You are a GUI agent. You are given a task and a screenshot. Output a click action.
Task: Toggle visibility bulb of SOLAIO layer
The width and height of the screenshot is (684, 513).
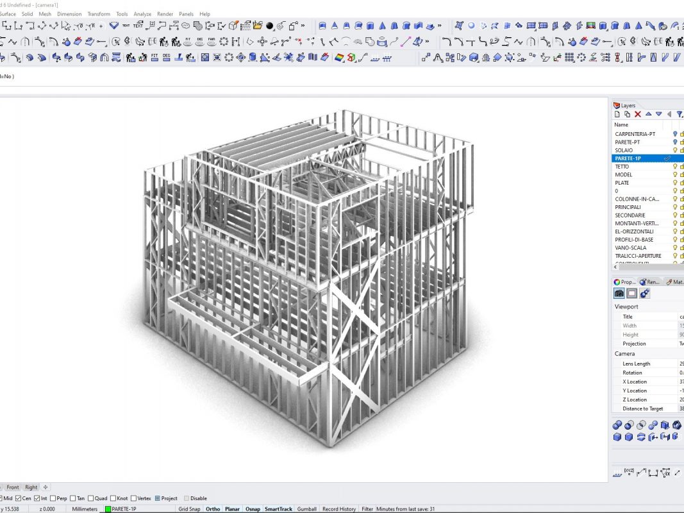[x=675, y=150]
